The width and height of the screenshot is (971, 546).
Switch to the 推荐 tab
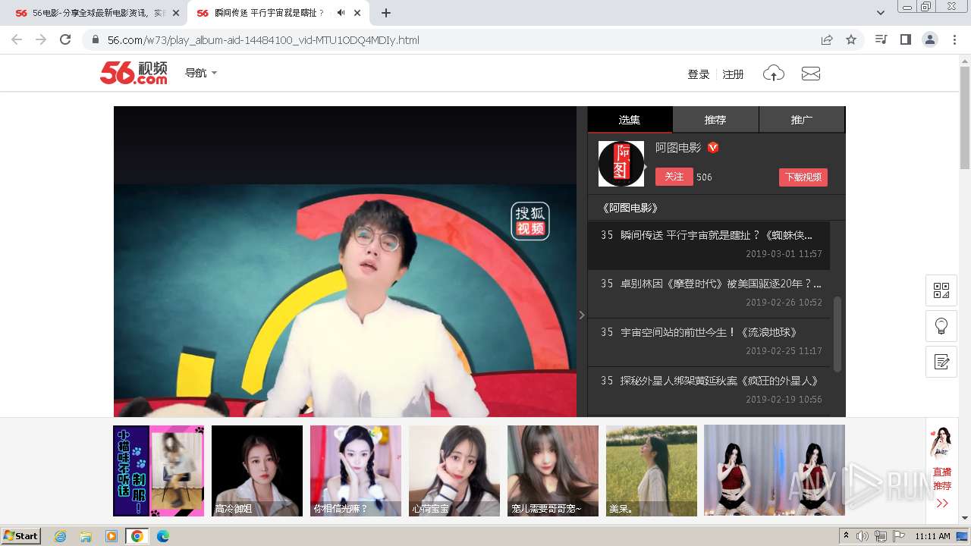coord(715,120)
